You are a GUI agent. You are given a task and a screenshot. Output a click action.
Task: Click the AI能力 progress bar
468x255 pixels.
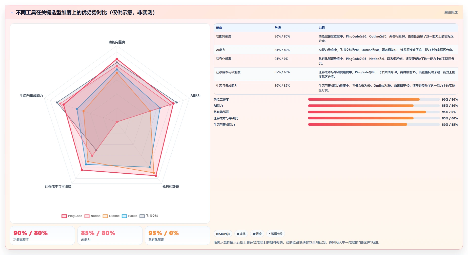pos(374,106)
